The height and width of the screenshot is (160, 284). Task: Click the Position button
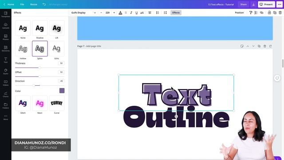239,13
